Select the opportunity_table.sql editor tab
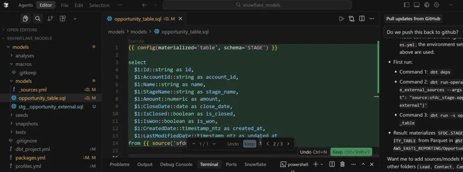Viewport: 463px width, 172px height. coord(144,19)
